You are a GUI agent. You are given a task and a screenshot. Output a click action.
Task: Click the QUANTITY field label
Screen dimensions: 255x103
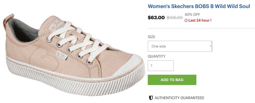(x=157, y=56)
